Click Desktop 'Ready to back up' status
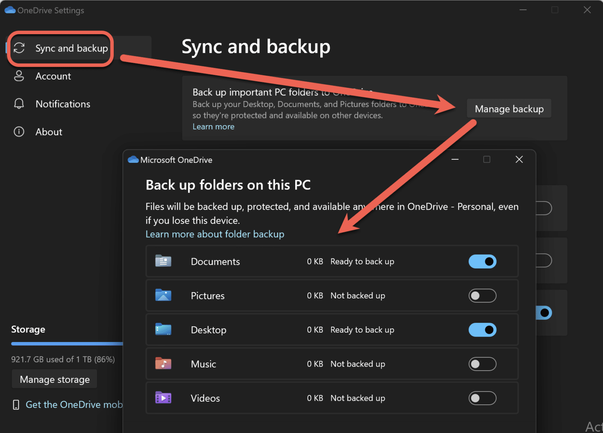 [362, 330]
